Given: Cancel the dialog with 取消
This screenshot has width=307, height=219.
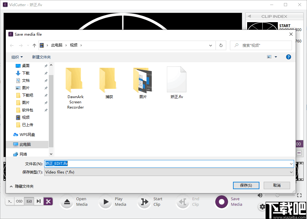Looking at the screenshot, I should click(277, 185).
